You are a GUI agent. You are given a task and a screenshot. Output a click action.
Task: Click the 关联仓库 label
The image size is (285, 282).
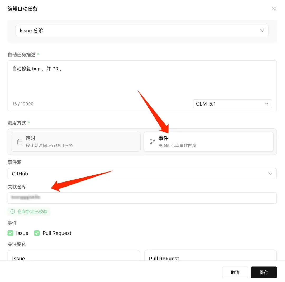(x=17, y=187)
